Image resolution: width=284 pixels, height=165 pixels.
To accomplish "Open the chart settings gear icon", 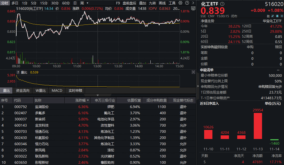I will point(180,3).
